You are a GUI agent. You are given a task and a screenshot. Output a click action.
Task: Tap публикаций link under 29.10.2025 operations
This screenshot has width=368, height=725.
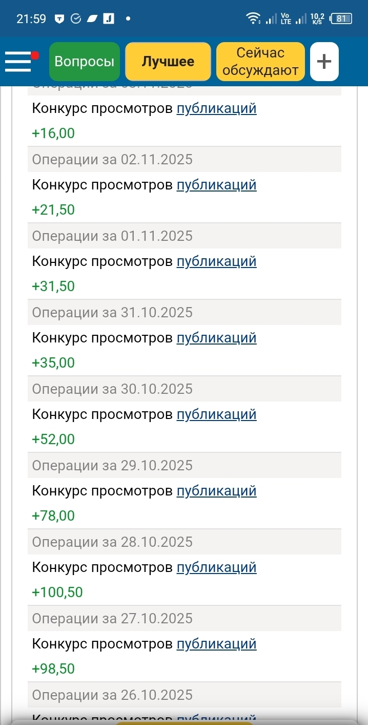[x=216, y=491]
